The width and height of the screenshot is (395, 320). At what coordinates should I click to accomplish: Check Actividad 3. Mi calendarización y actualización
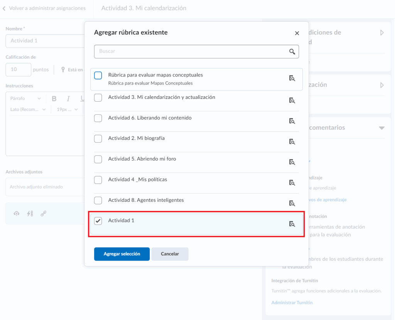98,98
